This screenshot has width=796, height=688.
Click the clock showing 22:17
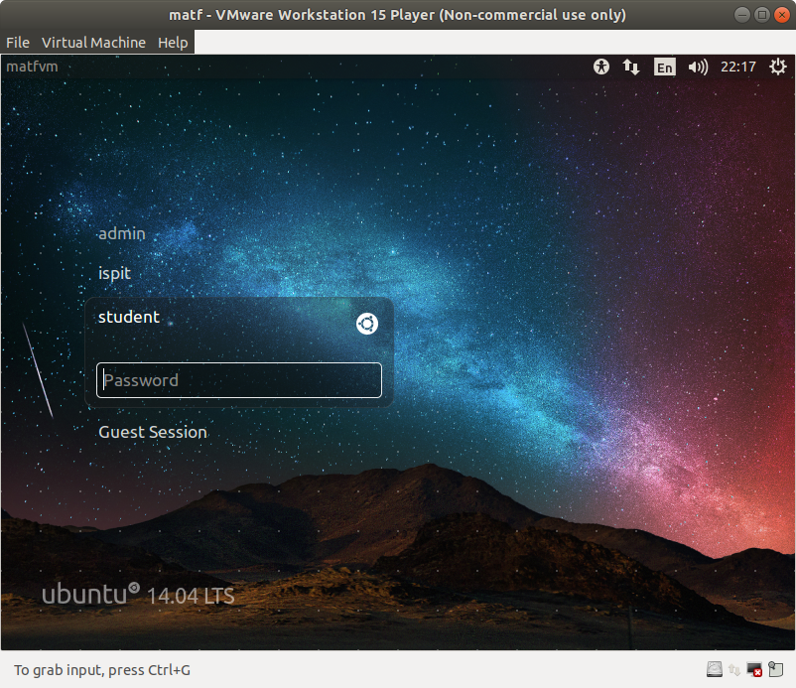[x=738, y=67]
